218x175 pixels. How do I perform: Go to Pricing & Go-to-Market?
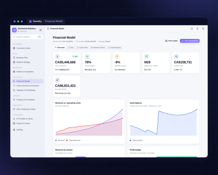pos(28,100)
